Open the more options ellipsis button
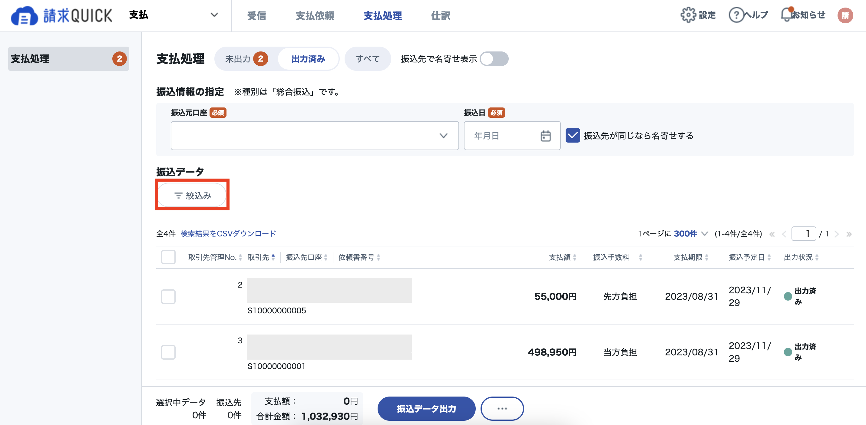 [502, 409]
